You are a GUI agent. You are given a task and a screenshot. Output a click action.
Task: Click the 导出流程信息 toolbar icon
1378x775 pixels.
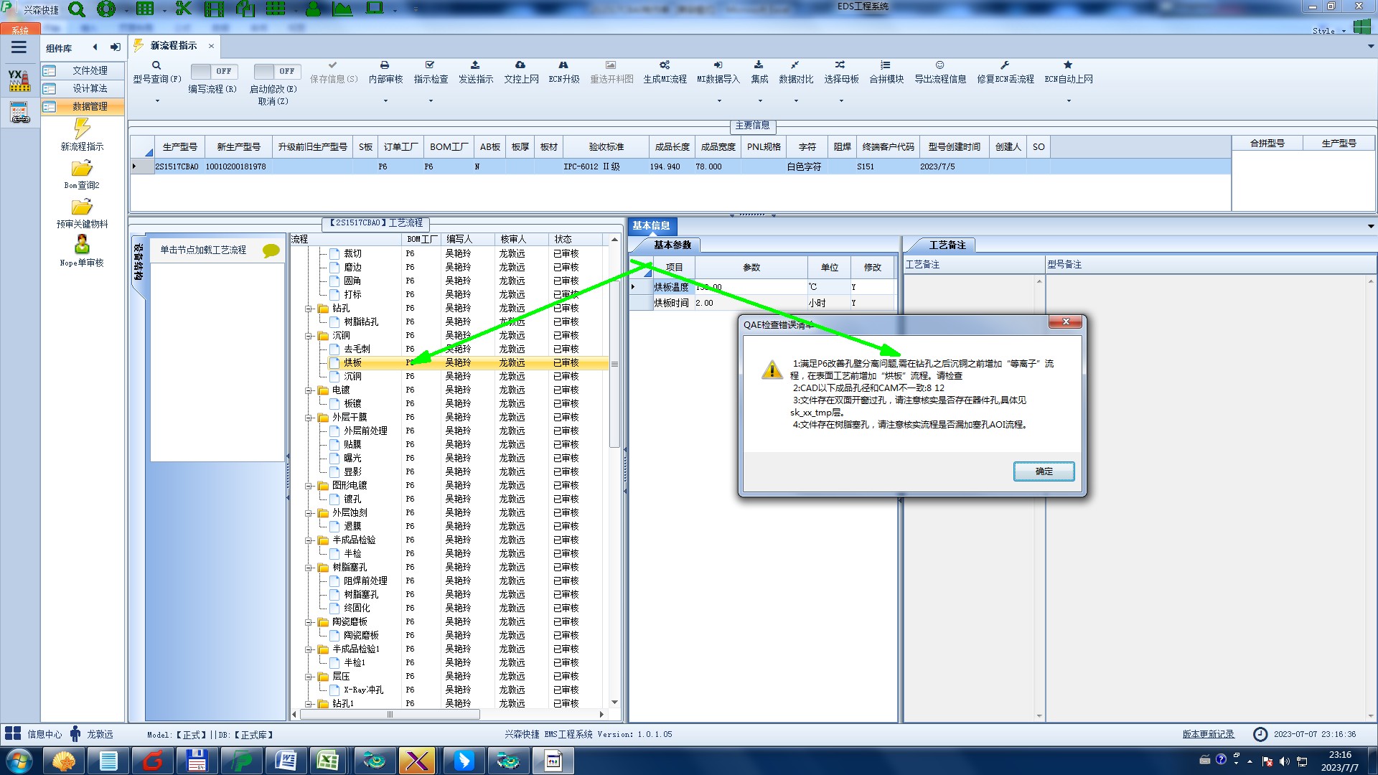pos(939,65)
